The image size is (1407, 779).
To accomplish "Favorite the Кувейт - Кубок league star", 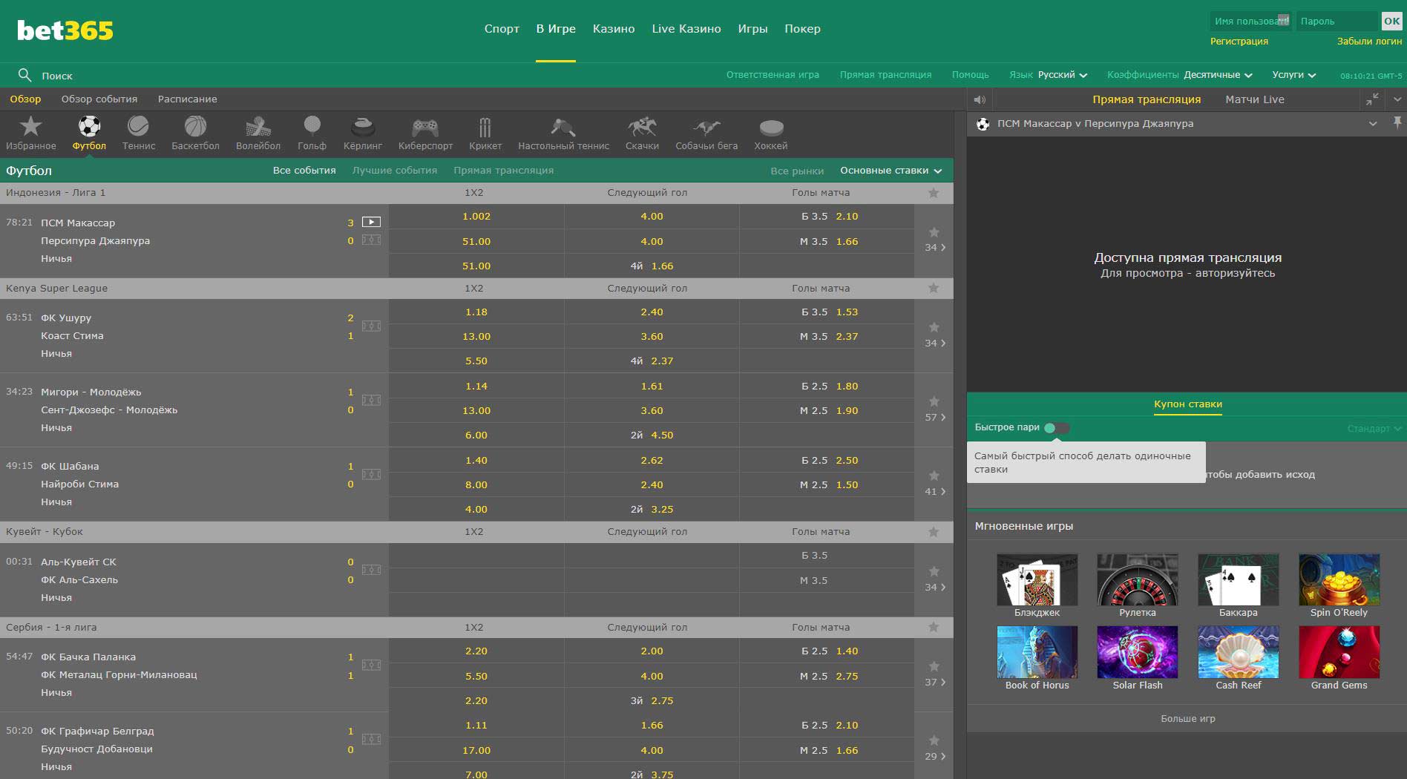I will 934,532.
